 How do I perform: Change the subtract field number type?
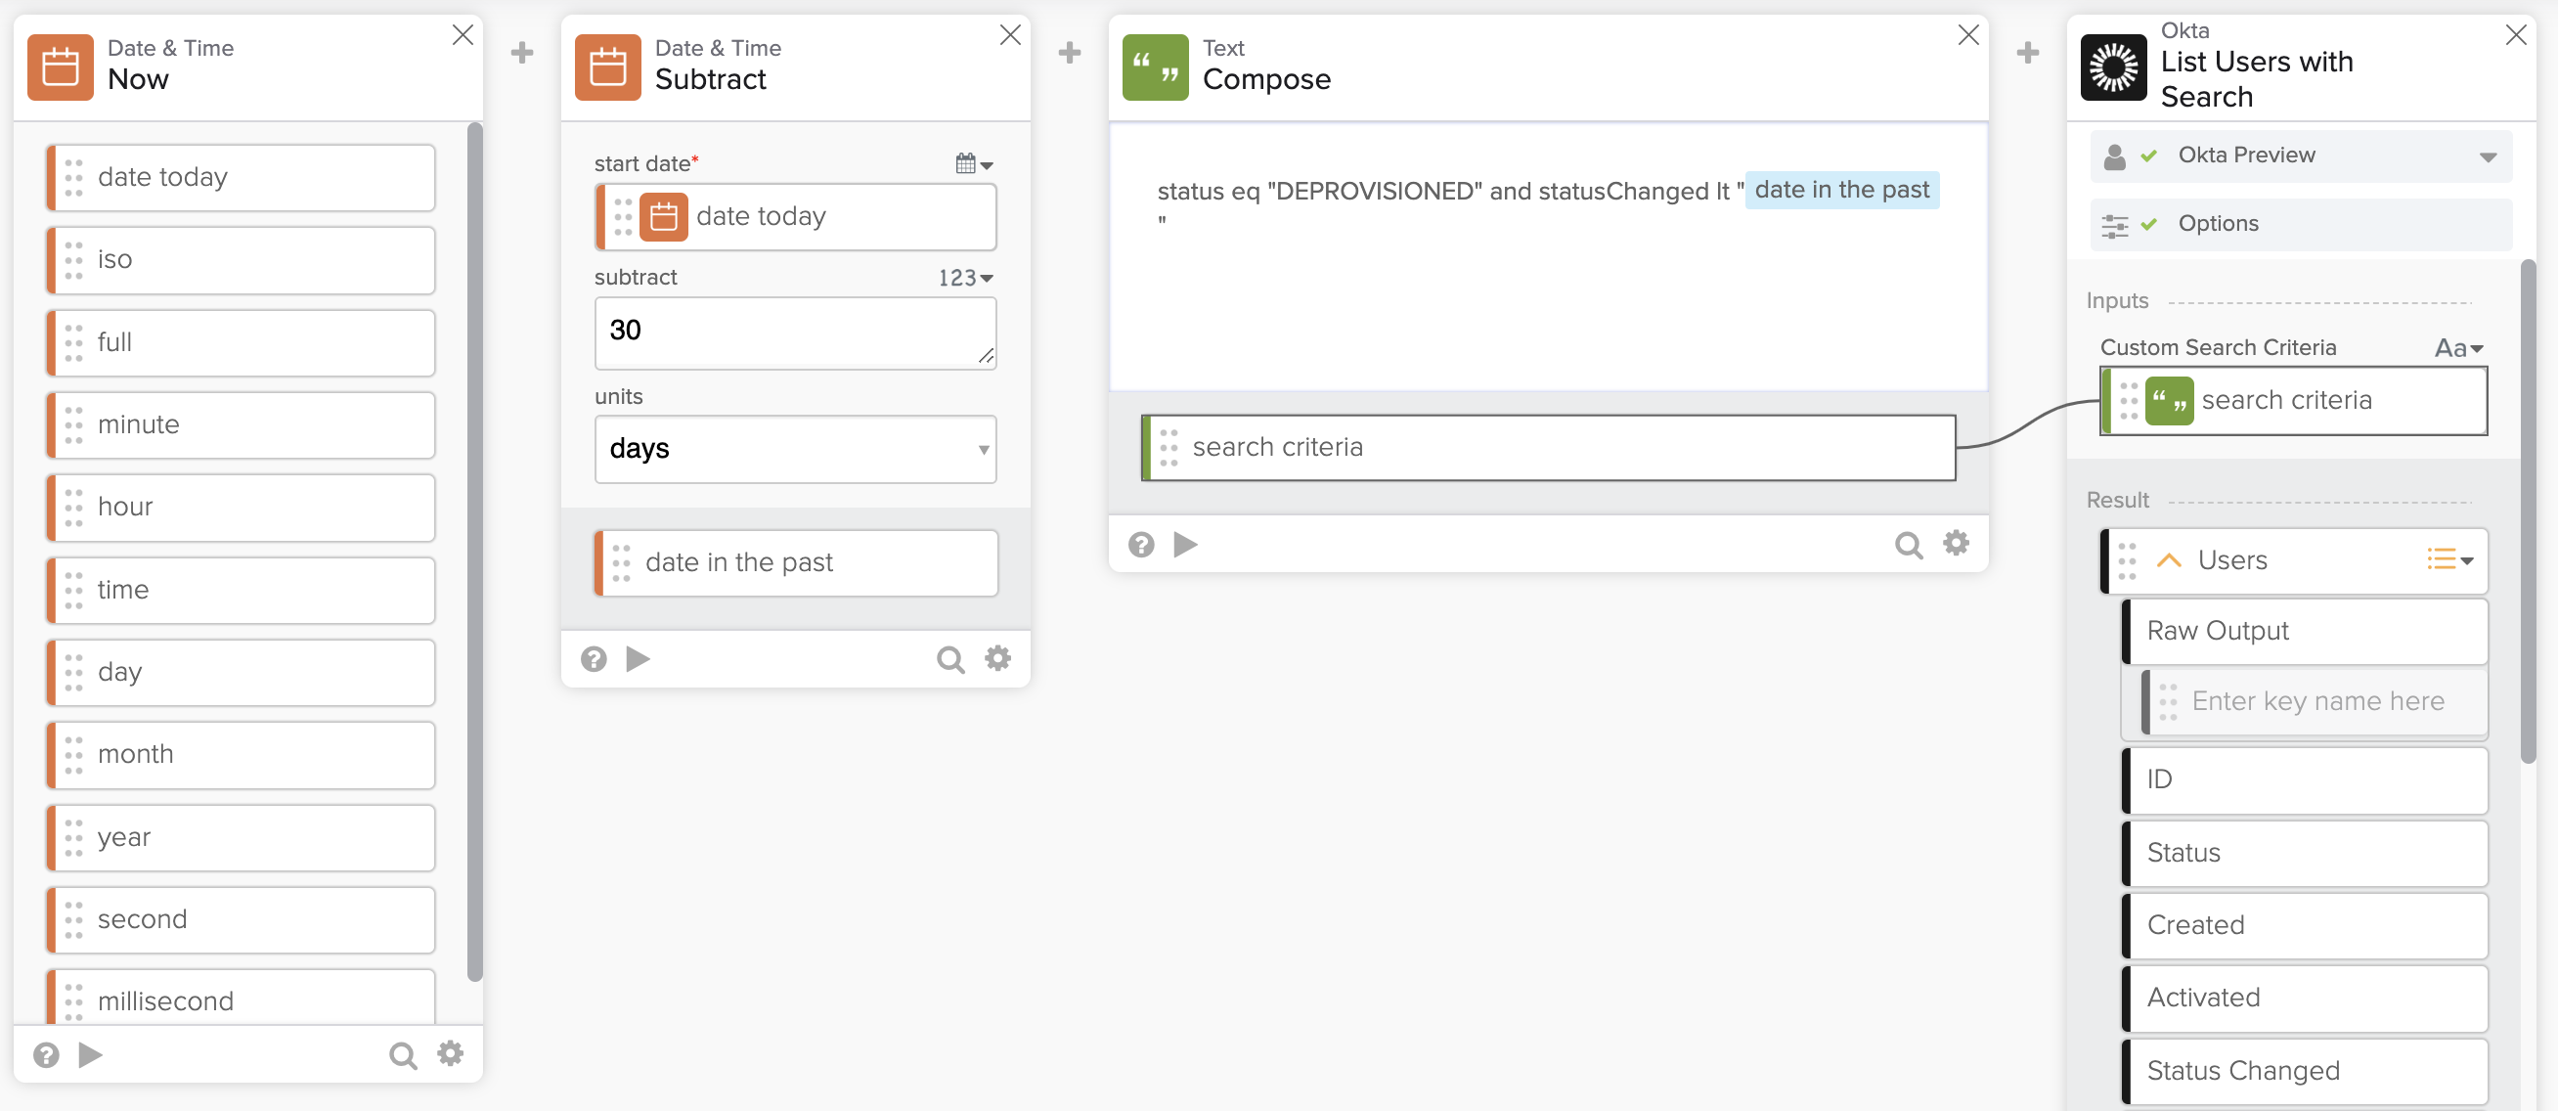pos(965,278)
